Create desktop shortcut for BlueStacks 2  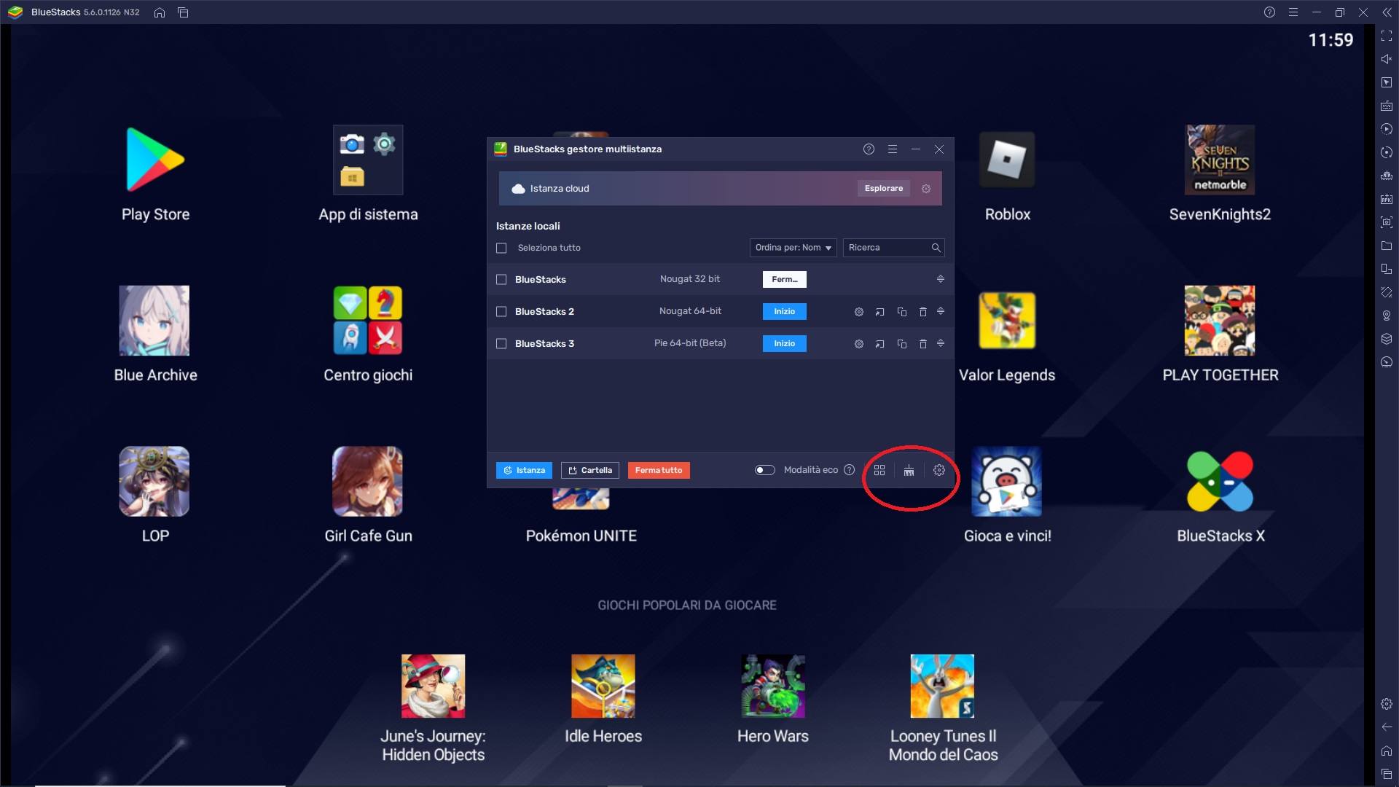click(x=880, y=312)
